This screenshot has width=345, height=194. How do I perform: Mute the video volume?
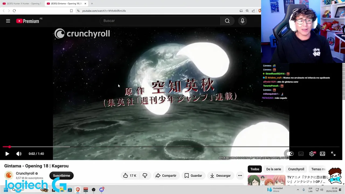tap(19, 154)
